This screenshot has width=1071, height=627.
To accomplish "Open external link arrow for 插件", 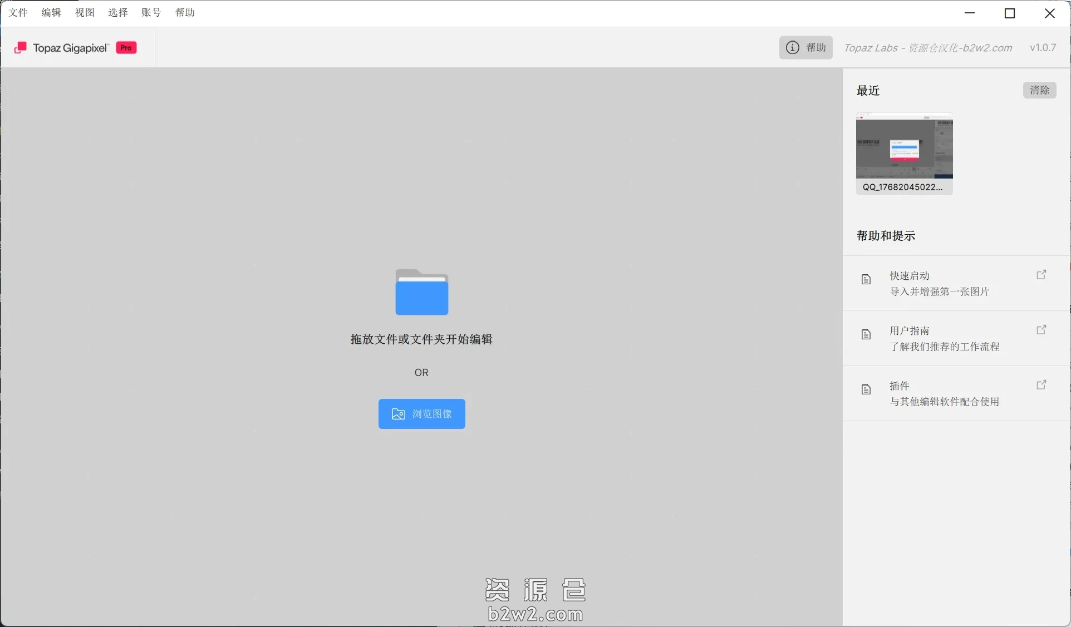I will [x=1041, y=385].
